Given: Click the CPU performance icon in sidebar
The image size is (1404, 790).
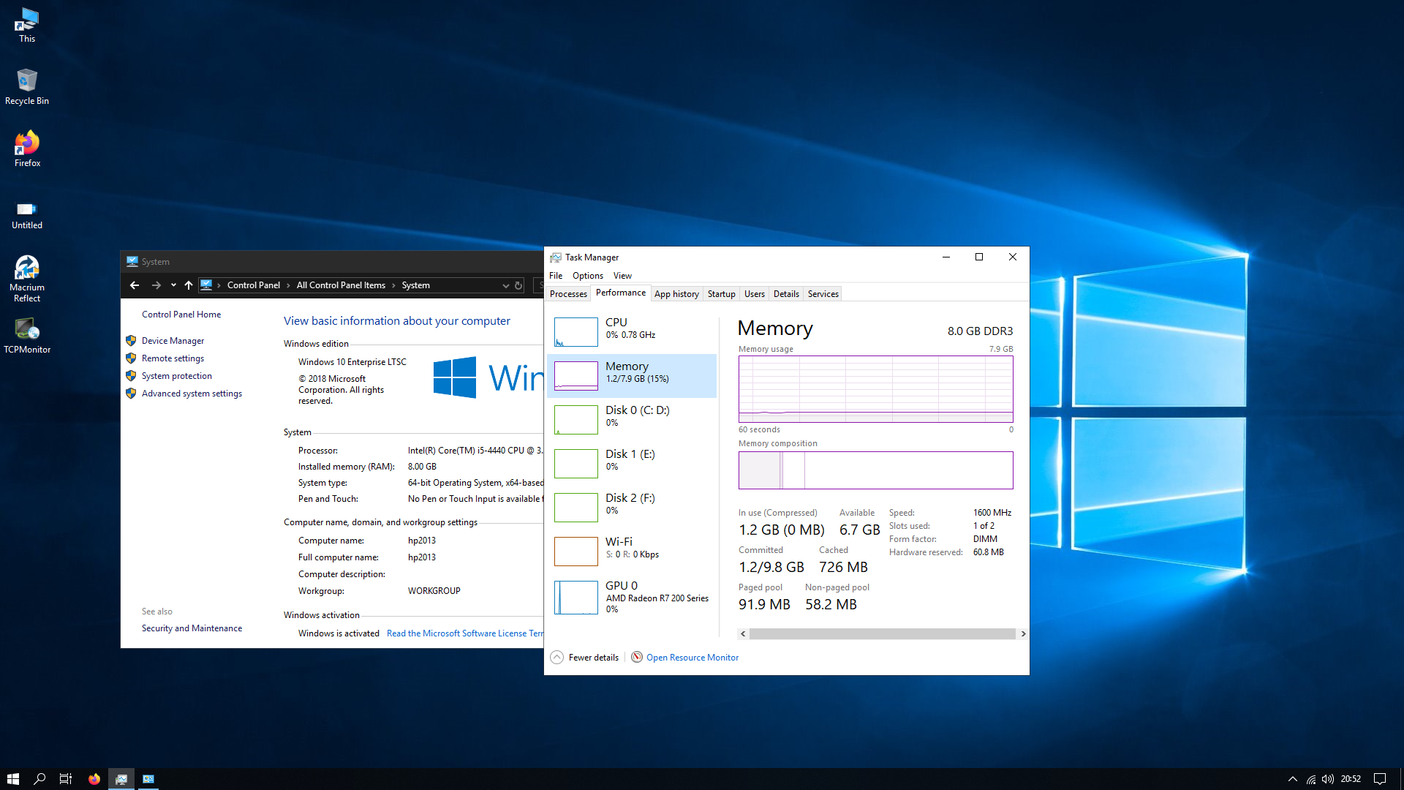Looking at the screenshot, I should [575, 332].
